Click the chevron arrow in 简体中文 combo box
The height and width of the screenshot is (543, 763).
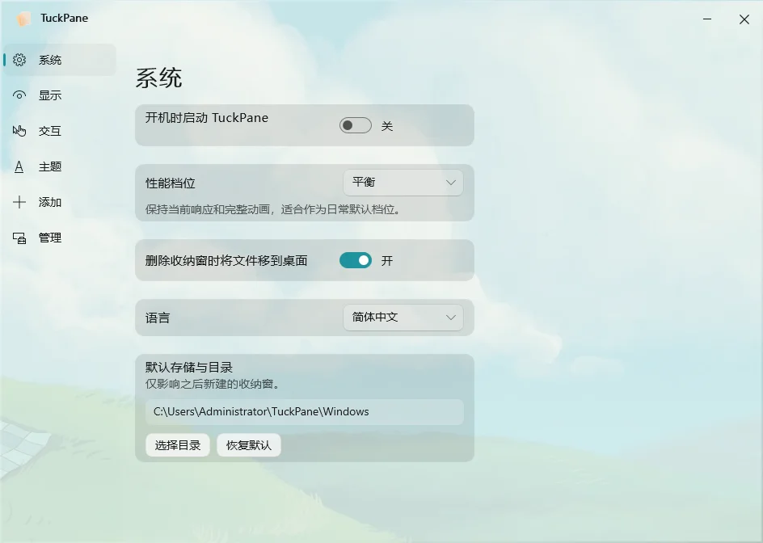click(x=450, y=318)
